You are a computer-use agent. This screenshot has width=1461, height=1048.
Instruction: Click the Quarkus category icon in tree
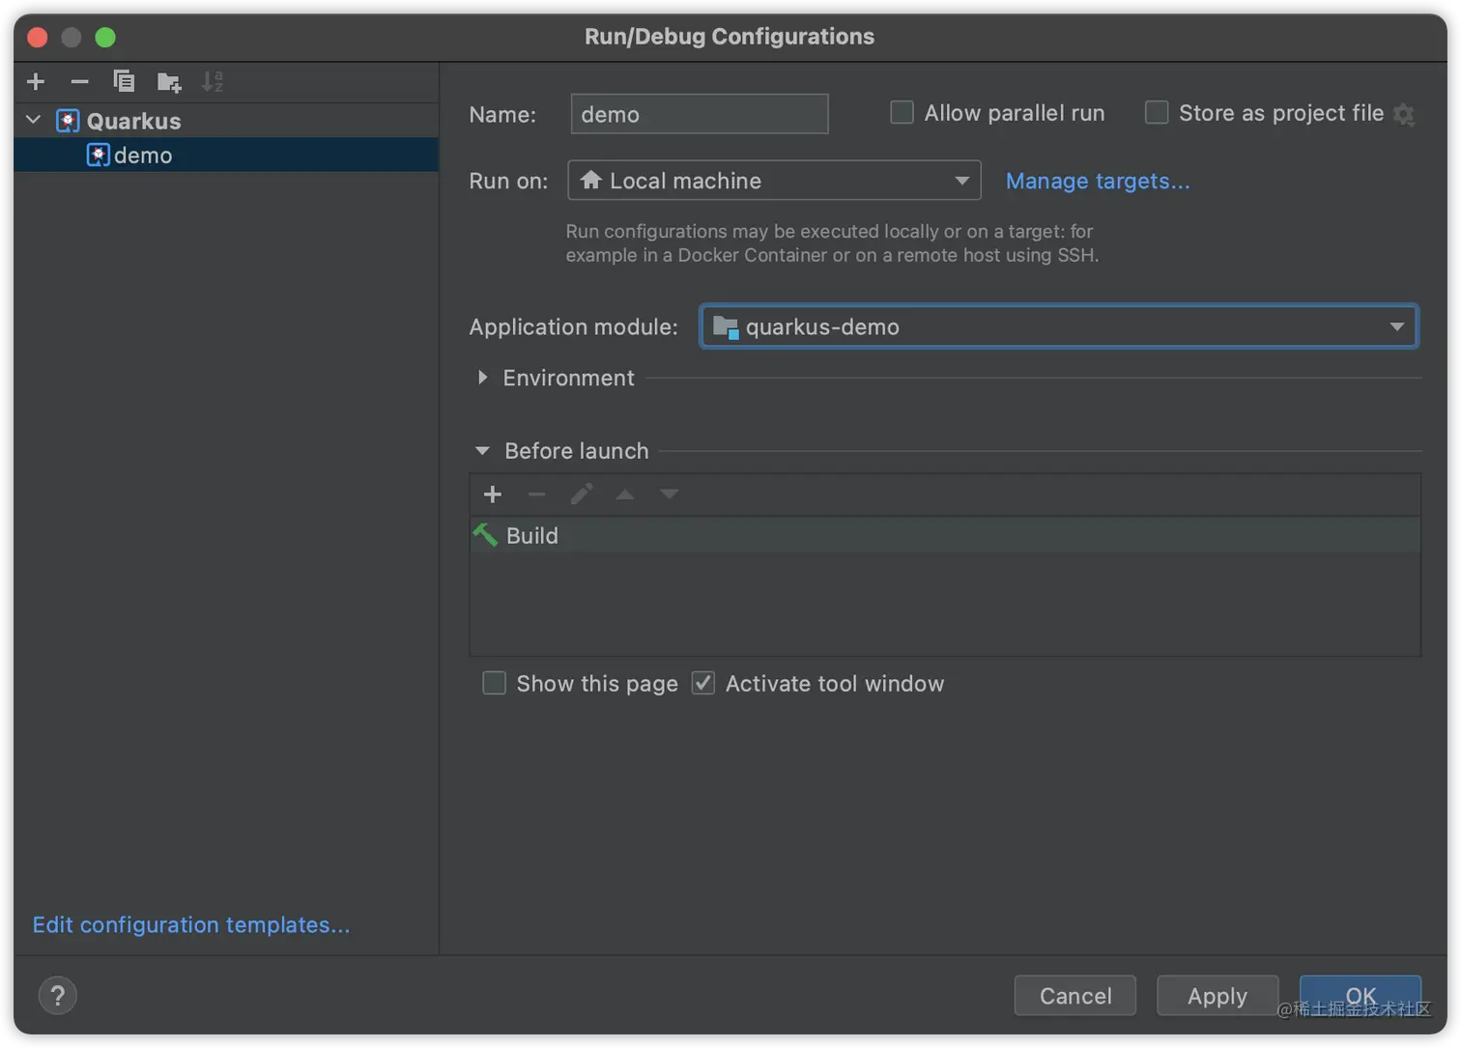(x=68, y=121)
